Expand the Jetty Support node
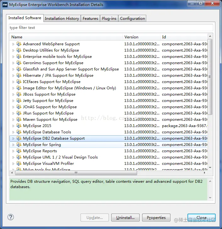222x229 pixels. point(13,101)
